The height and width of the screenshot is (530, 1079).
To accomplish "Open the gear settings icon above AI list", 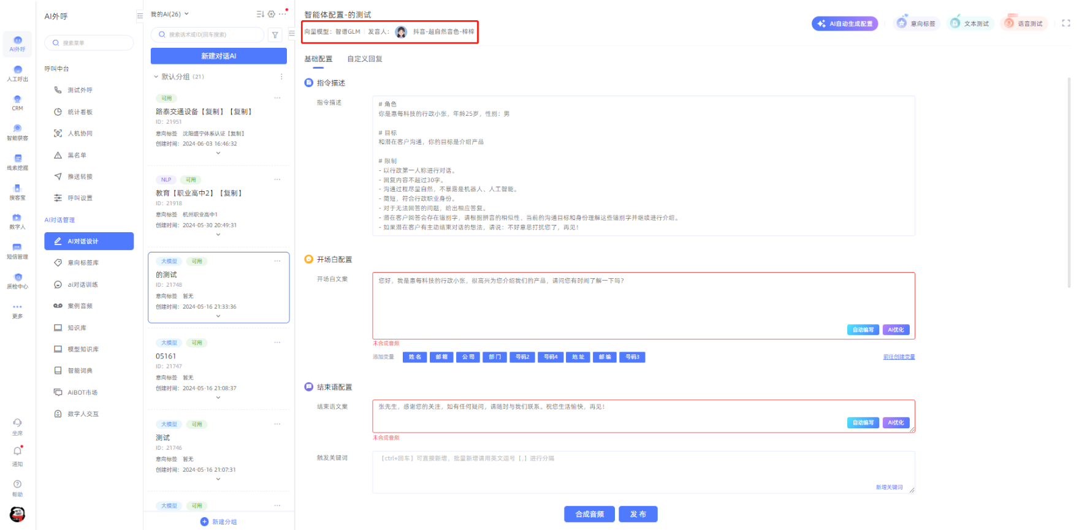I will 272,14.
